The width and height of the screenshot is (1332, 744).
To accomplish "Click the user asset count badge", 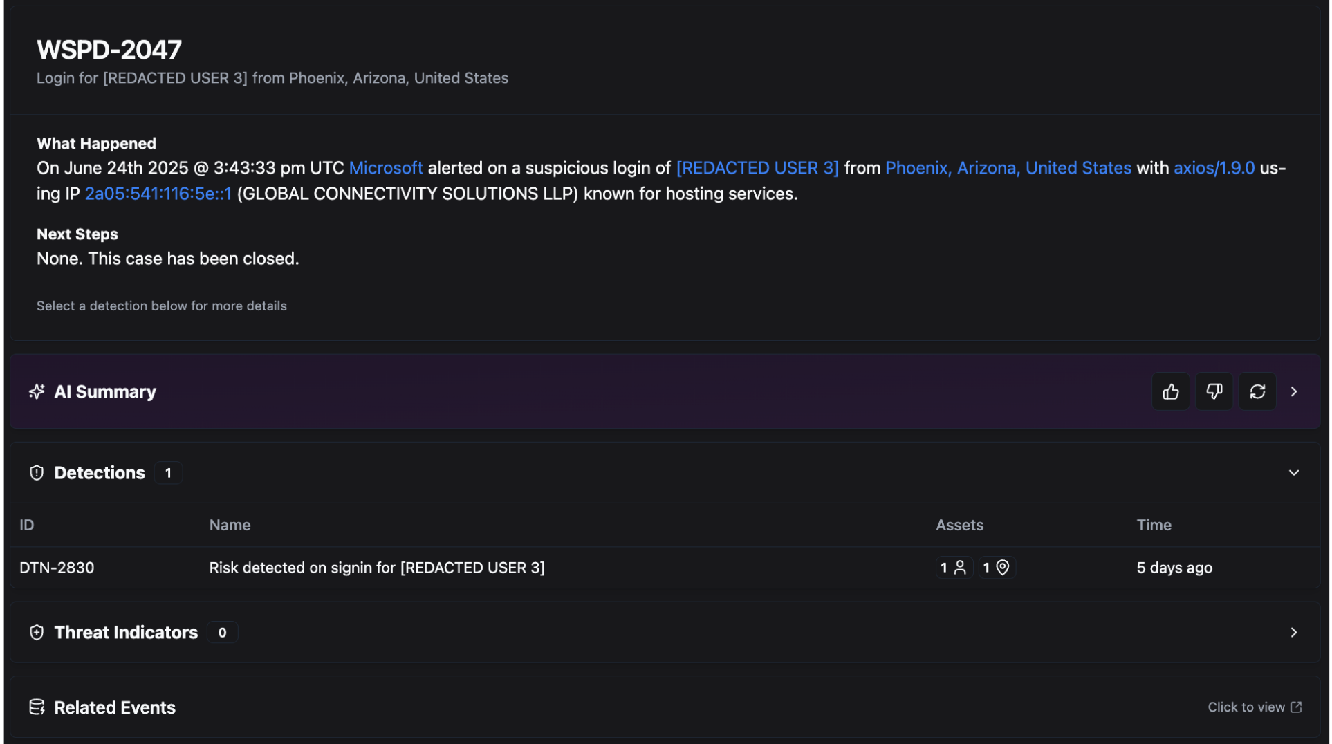I will click(953, 568).
